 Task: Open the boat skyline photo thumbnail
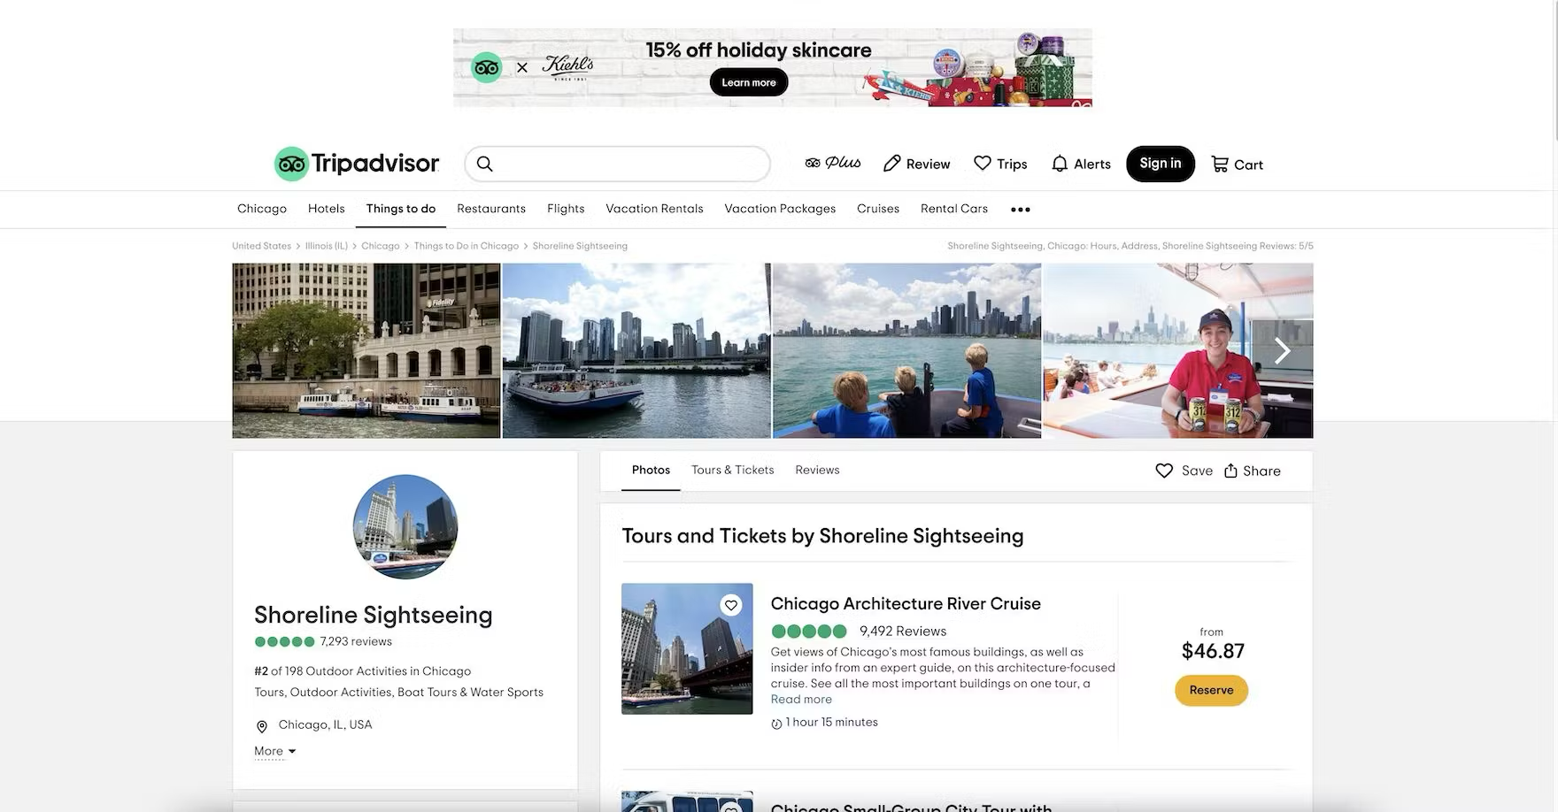coord(636,351)
